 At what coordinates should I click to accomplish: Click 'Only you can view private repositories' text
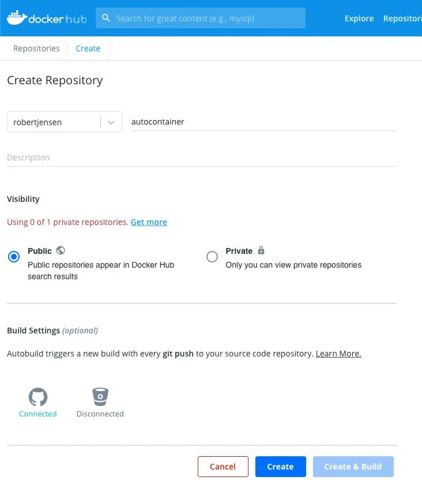(x=293, y=265)
